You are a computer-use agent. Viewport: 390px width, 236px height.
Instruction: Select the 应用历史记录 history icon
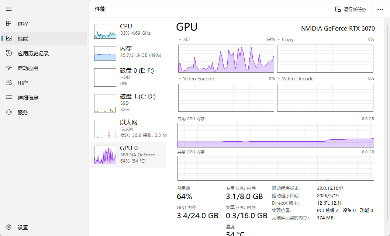[9, 53]
